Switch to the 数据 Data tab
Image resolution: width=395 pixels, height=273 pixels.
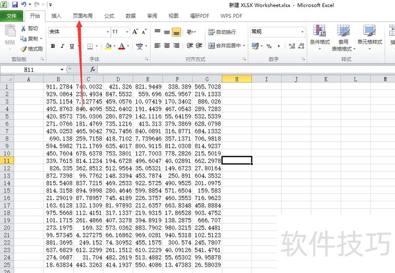[131, 16]
